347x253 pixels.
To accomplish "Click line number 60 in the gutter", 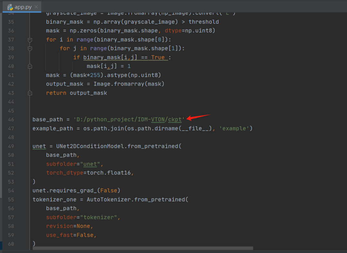I will 11,244.
